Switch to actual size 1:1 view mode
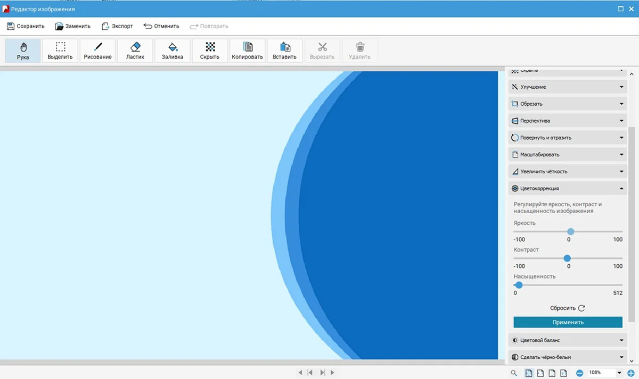This screenshot has height=379, width=639. [563, 373]
